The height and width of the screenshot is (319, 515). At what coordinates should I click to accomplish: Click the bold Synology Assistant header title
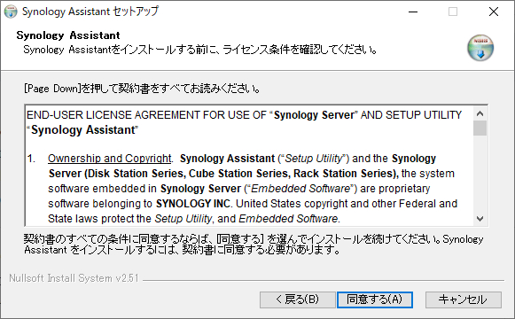tap(68, 35)
